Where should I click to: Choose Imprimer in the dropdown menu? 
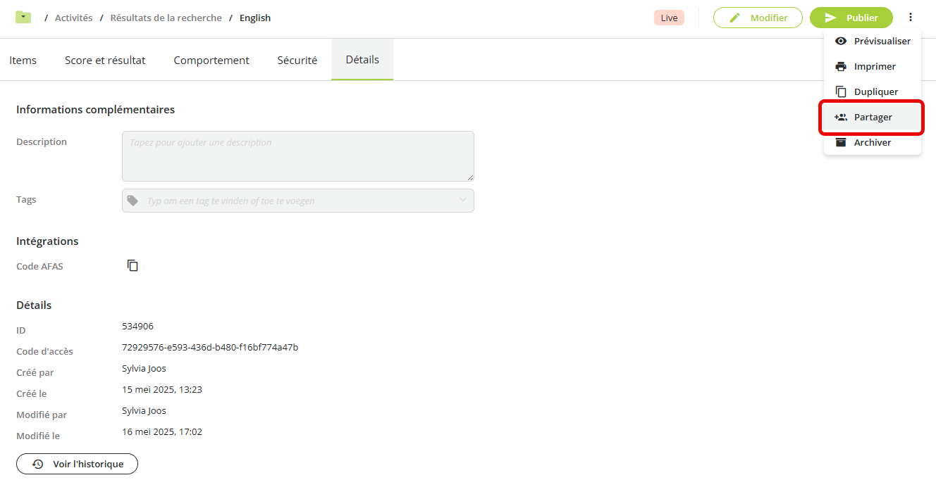click(873, 66)
